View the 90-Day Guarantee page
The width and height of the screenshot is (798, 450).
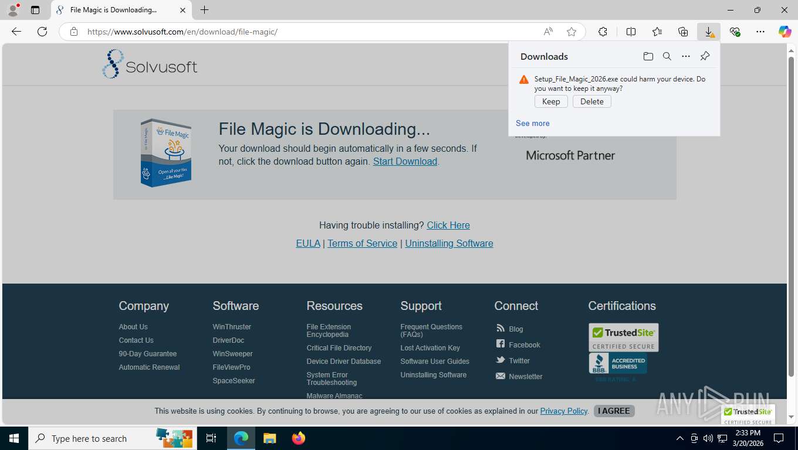click(x=148, y=354)
